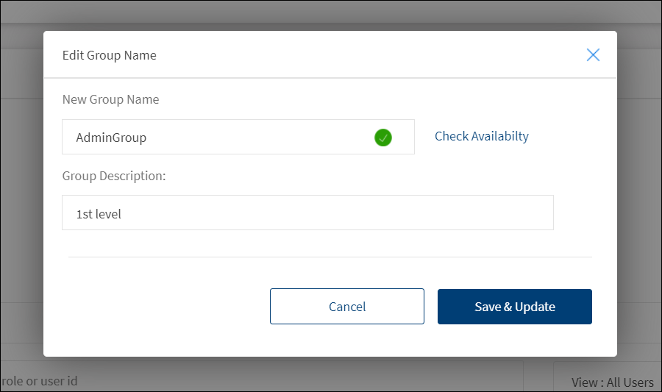Viewport: 662px width, 392px height.
Task: Click the green availability checkmark icon
Action: point(382,138)
